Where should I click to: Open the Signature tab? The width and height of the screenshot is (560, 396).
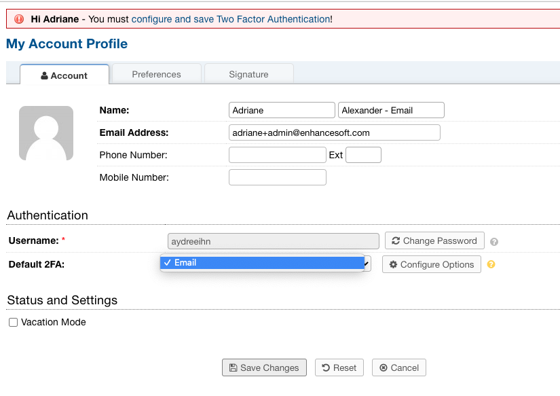248,74
